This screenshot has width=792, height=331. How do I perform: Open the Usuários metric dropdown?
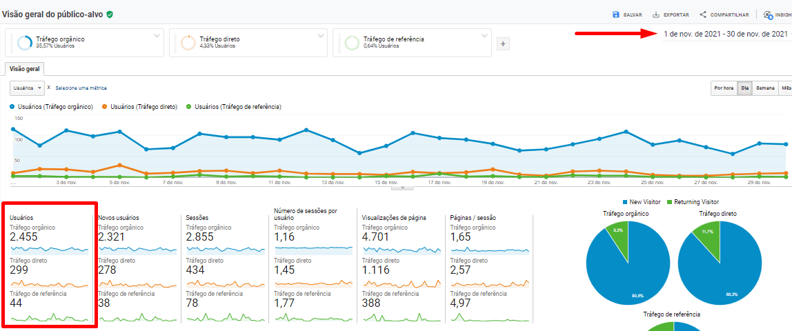pos(28,88)
